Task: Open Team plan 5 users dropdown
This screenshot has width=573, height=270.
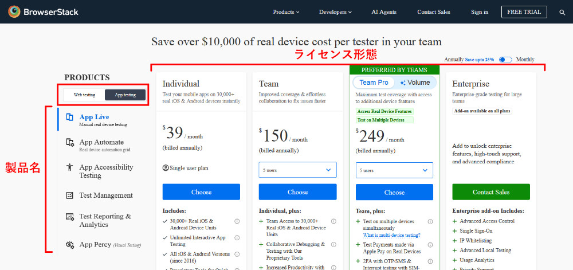Action: pos(297,170)
